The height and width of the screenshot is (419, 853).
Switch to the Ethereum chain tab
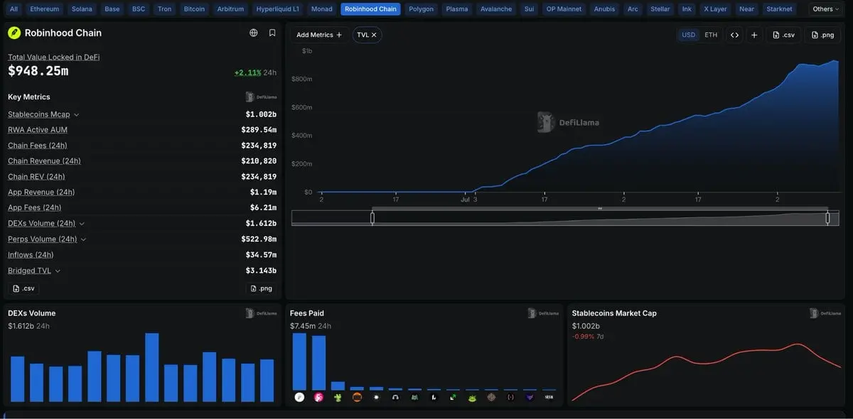coord(45,9)
